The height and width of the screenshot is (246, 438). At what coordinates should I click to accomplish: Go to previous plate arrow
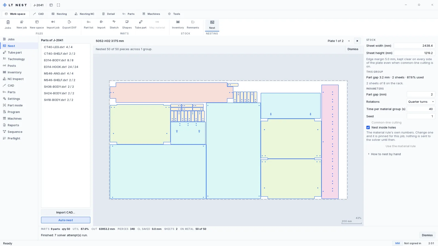coord(349,41)
